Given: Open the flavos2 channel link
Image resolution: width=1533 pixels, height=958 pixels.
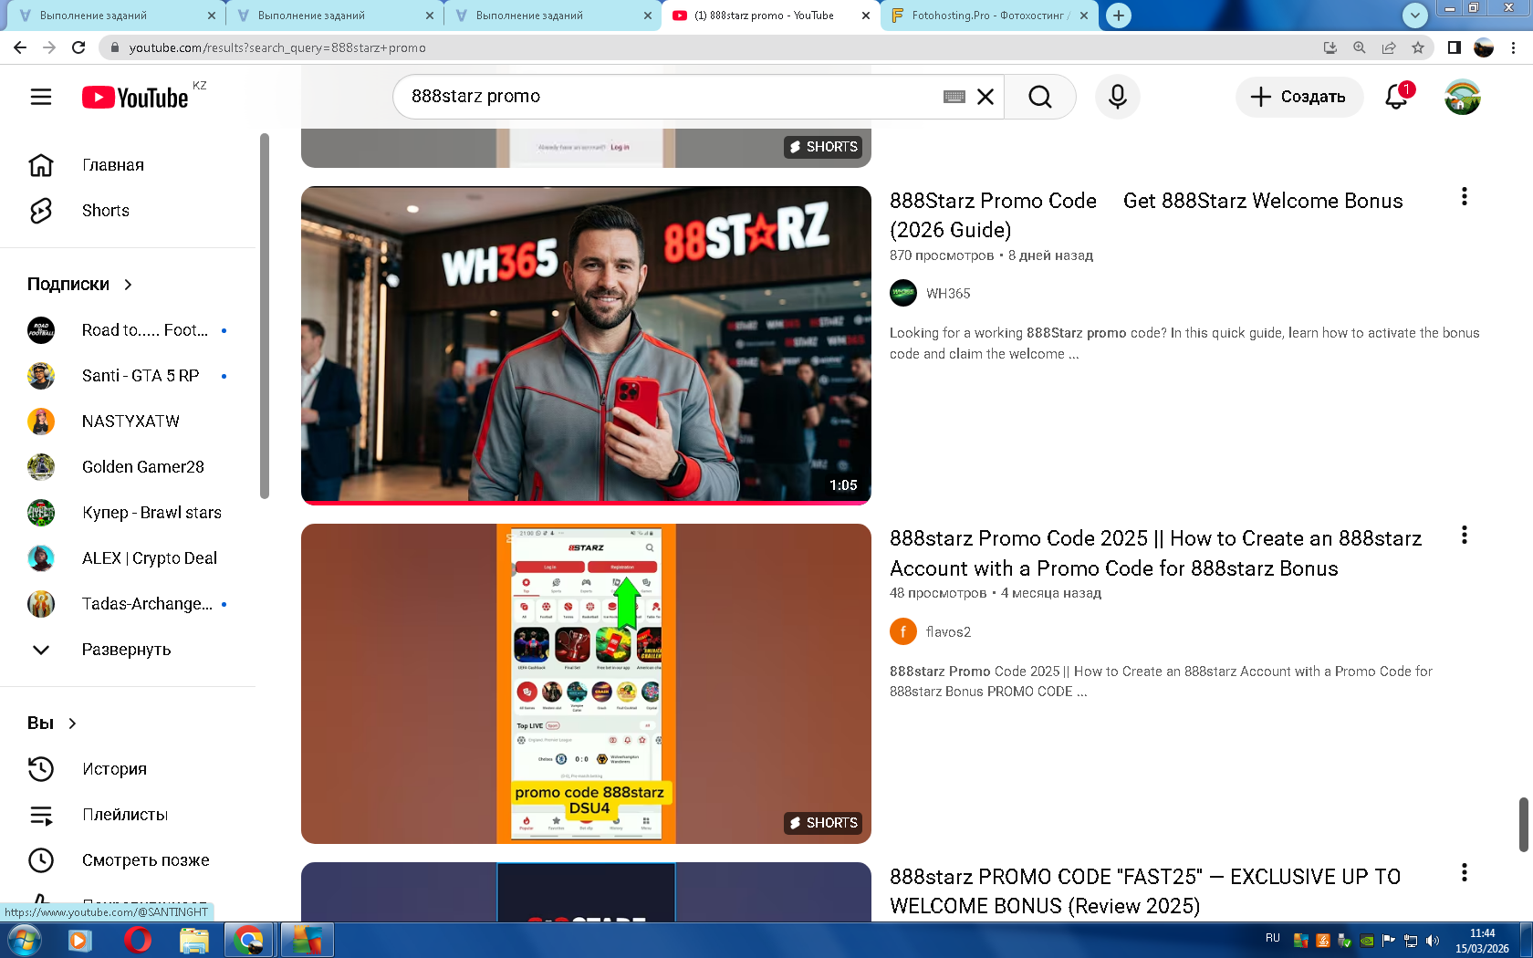Looking at the screenshot, I should coord(948,631).
